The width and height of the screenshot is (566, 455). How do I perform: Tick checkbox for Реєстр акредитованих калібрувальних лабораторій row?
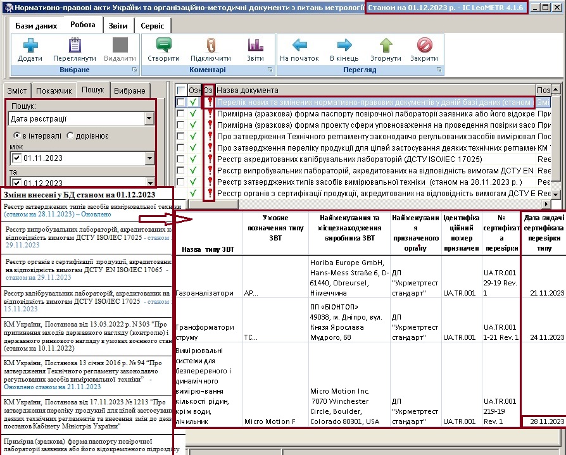point(181,159)
